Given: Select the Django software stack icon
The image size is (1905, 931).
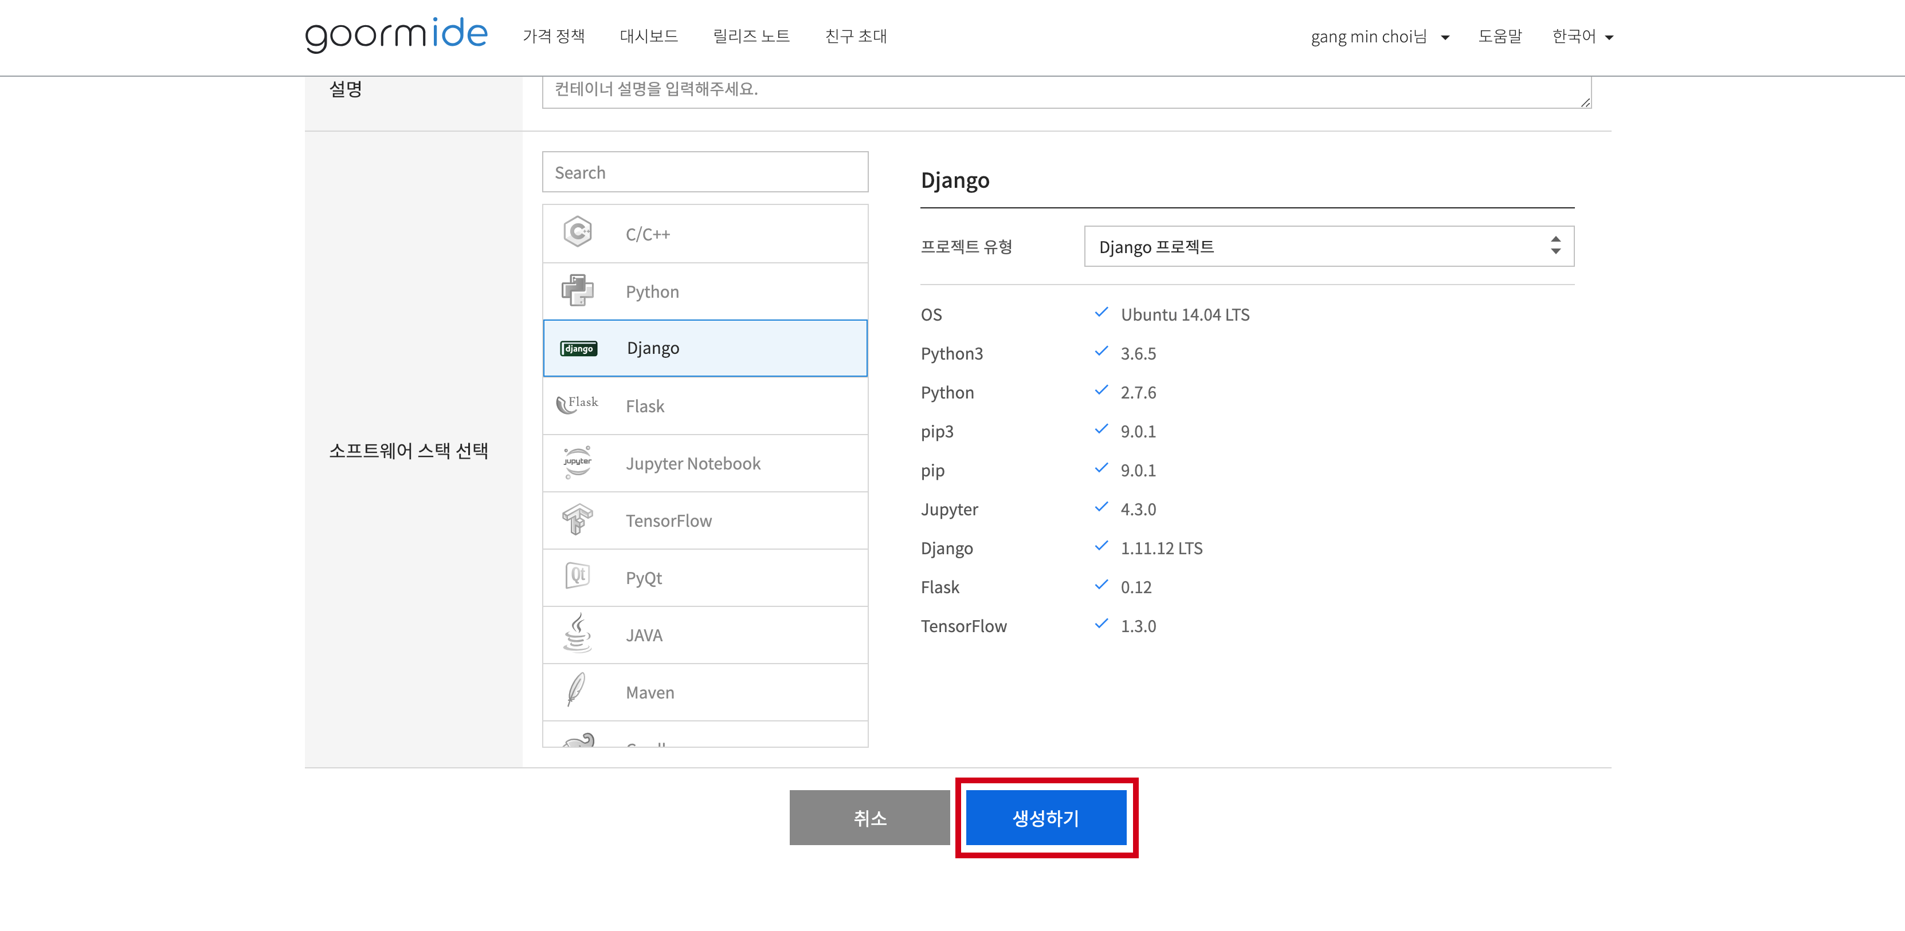Looking at the screenshot, I should click(578, 347).
